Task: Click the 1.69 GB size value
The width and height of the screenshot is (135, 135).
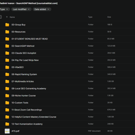Action: [110, 117]
